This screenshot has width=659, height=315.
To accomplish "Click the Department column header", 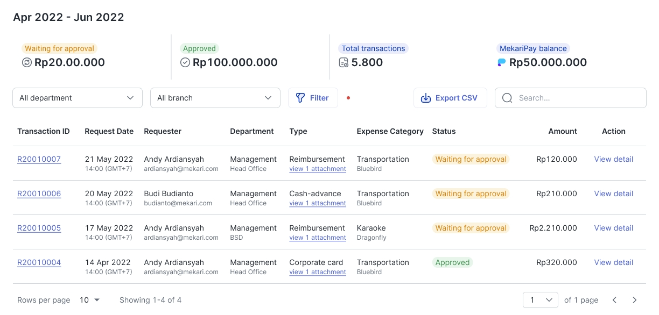I will coord(252,131).
